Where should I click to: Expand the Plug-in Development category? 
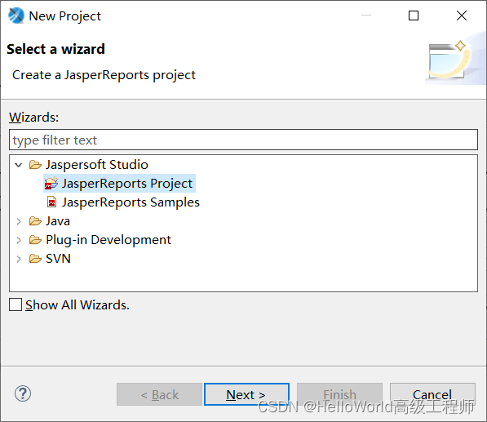click(x=19, y=240)
